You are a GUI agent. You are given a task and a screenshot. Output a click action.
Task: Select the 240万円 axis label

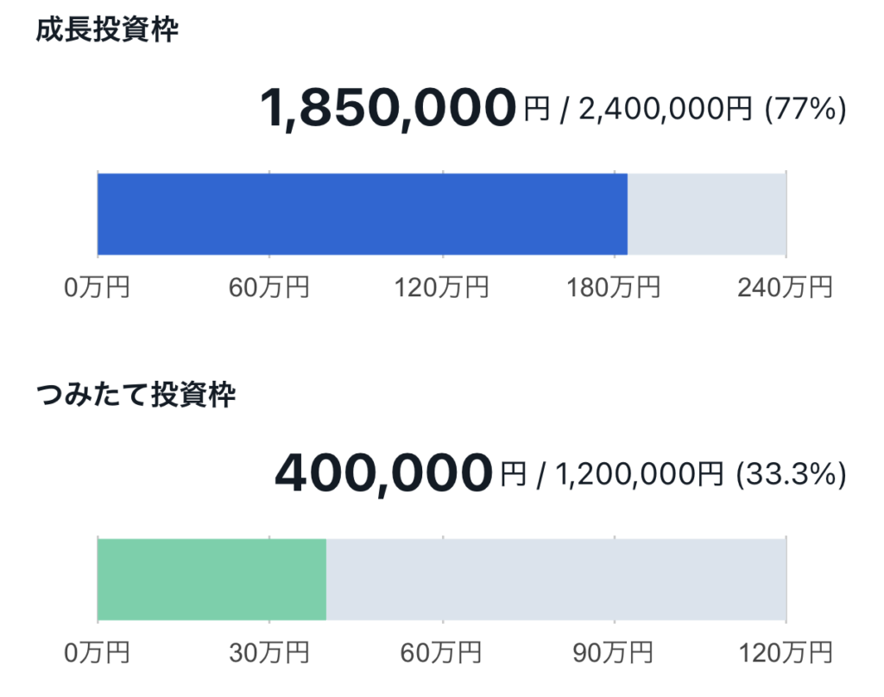tap(785, 287)
